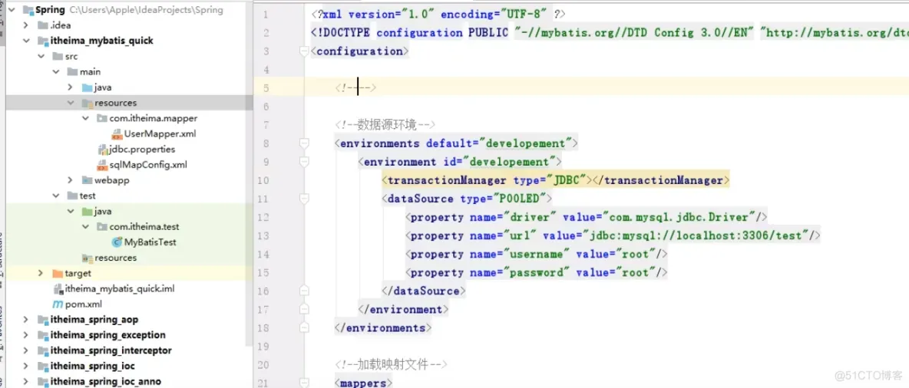Click line number 5 in the gutter
This screenshot has height=388, width=909.
pyautogui.click(x=266, y=88)
